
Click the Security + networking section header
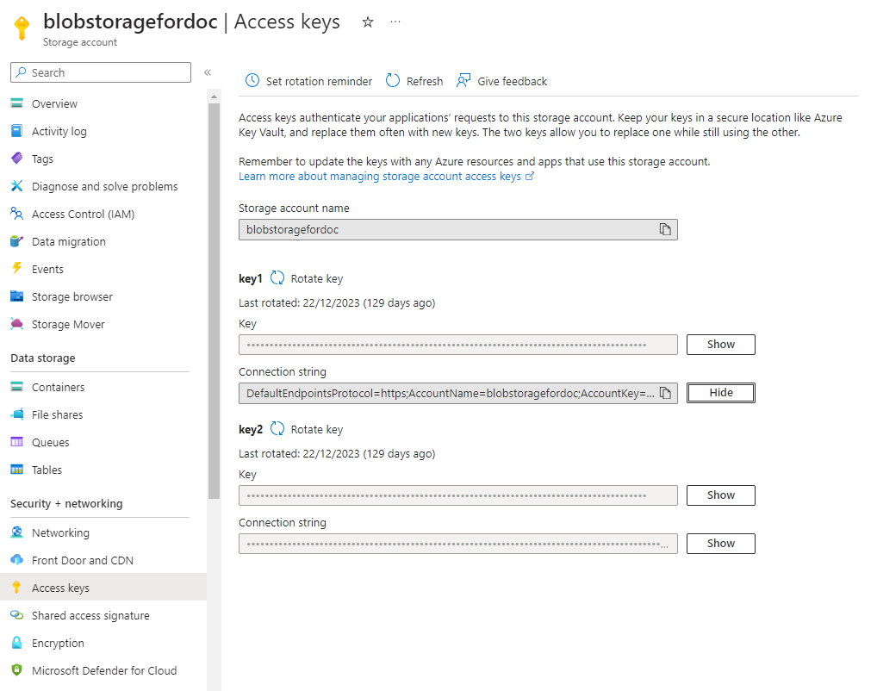pos(66,503)
